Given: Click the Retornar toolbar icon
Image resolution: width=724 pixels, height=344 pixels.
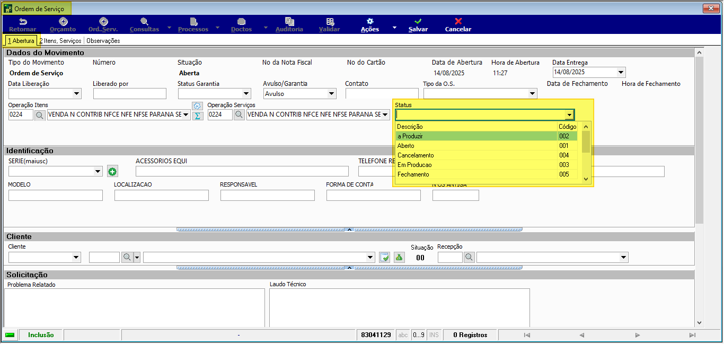Looking at the screenshot, I should 23,21.
